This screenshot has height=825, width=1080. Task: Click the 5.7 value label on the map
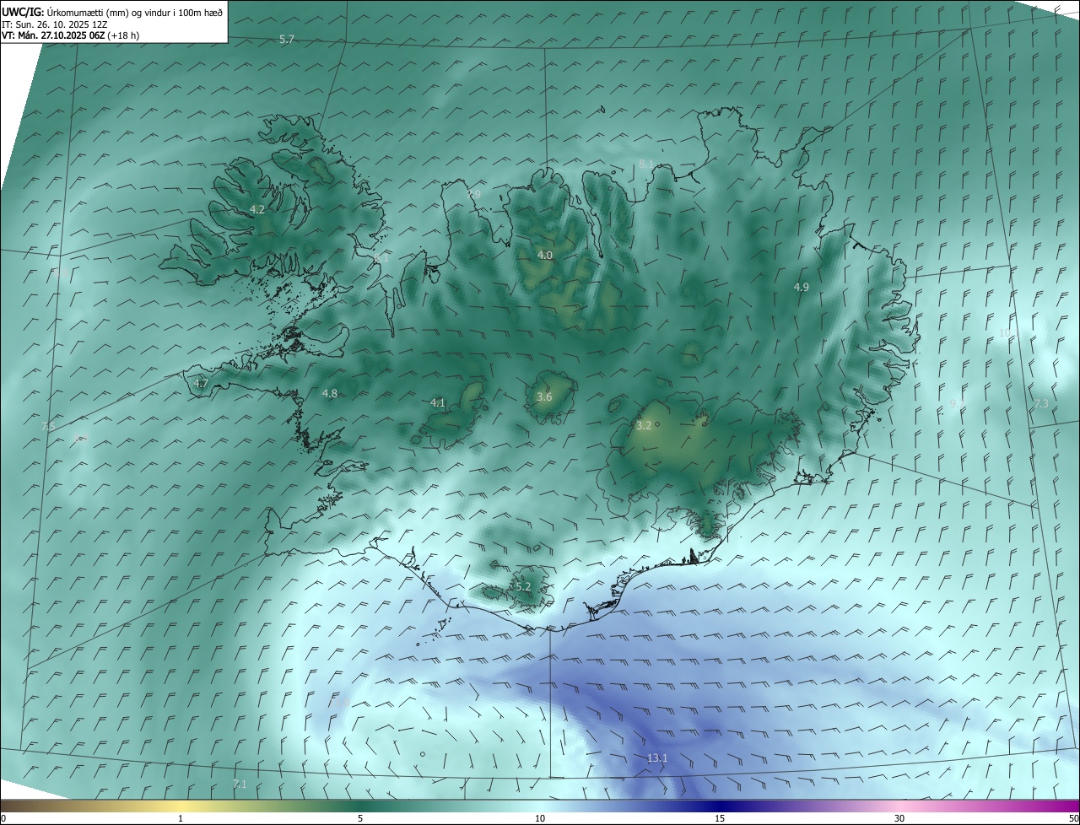(287, 40)
